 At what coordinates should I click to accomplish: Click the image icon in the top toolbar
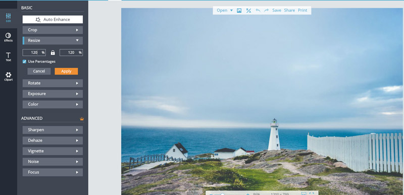tap(239, 11)
